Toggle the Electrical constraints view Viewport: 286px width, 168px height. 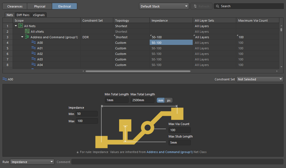tap(64, 6)
